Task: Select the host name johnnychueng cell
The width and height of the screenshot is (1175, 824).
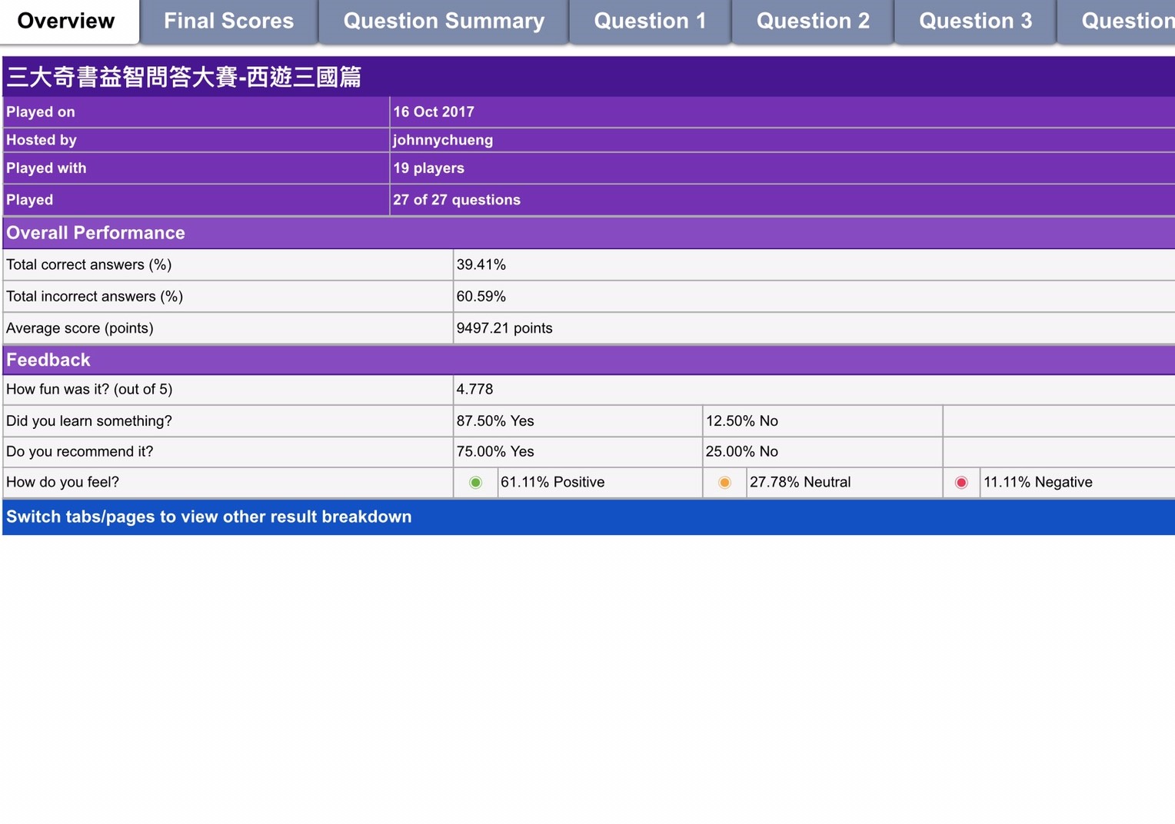Action: [443, 140]
